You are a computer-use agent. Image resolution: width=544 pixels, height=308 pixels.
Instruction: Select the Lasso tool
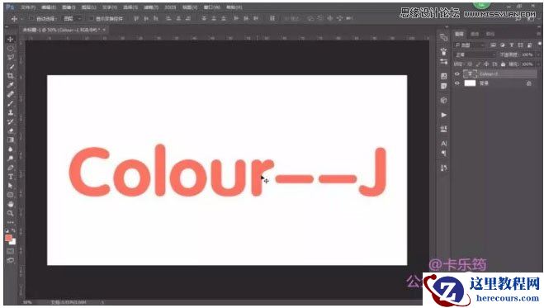[11, 57]
